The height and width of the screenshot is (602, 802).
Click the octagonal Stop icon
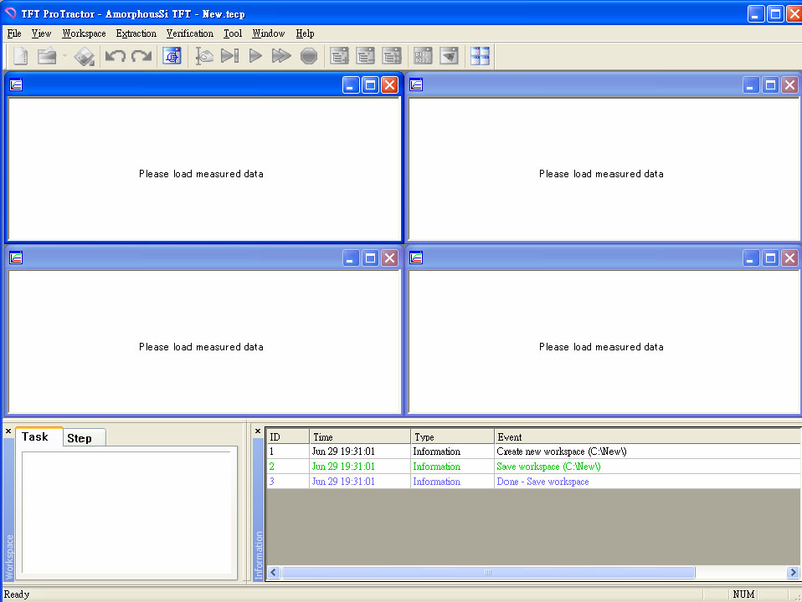coord(309,56)
